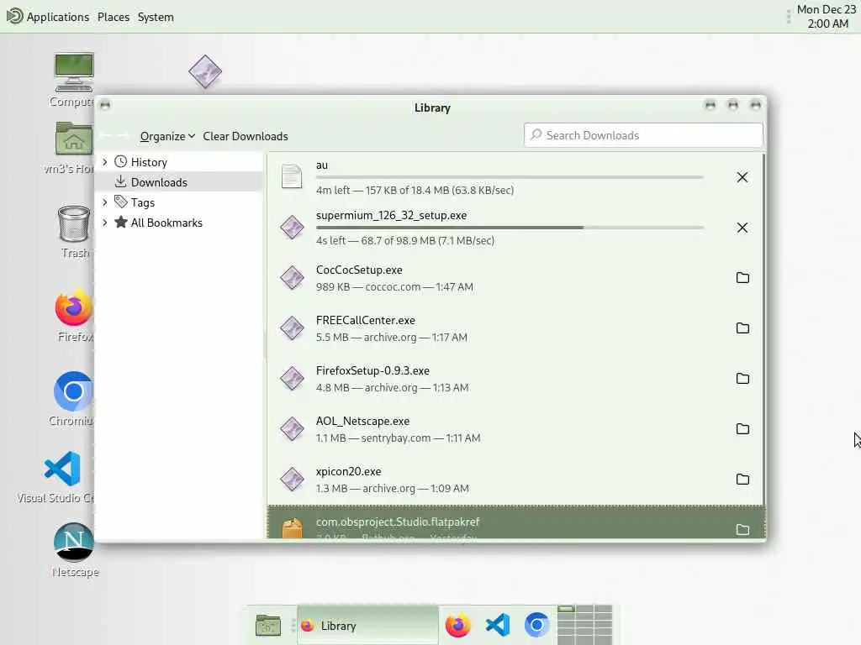The width and height of the screenshot is (861, 645).
Task: Select Downloads in the sidebar
Action: click(179, 182)
